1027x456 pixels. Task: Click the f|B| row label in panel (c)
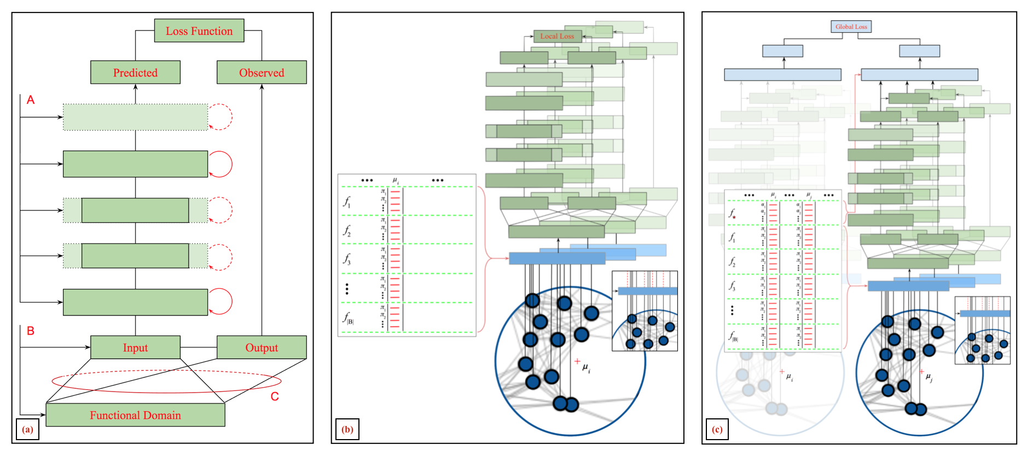pos(733,336)
